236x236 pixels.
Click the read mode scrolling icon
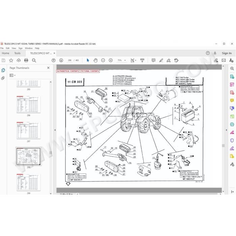(x=142, y=60)
